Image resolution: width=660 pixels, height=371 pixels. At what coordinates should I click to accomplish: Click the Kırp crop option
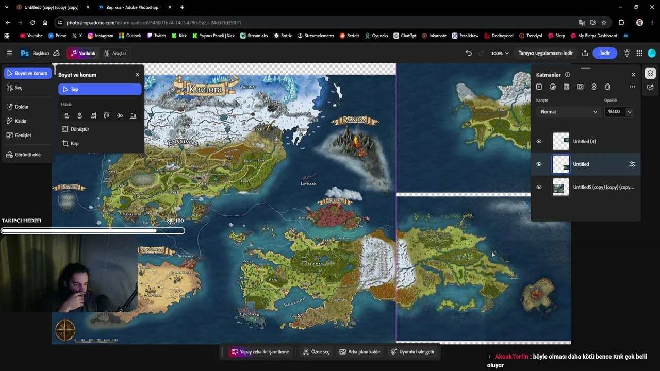point(71,144)
